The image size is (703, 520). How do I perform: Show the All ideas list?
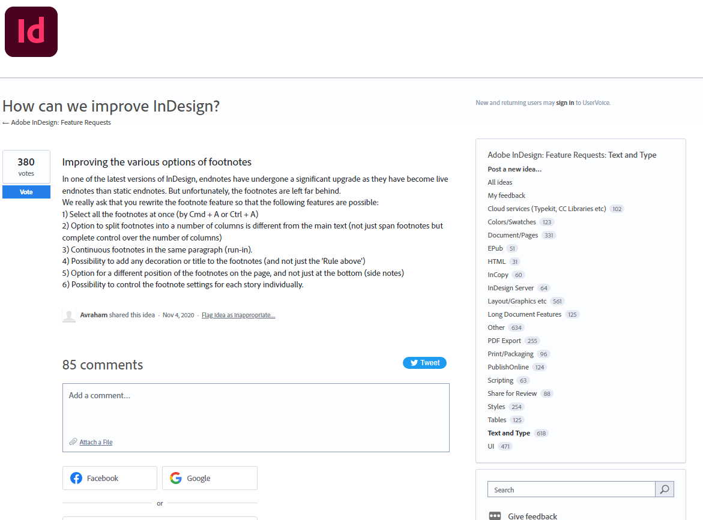(500, 182)
